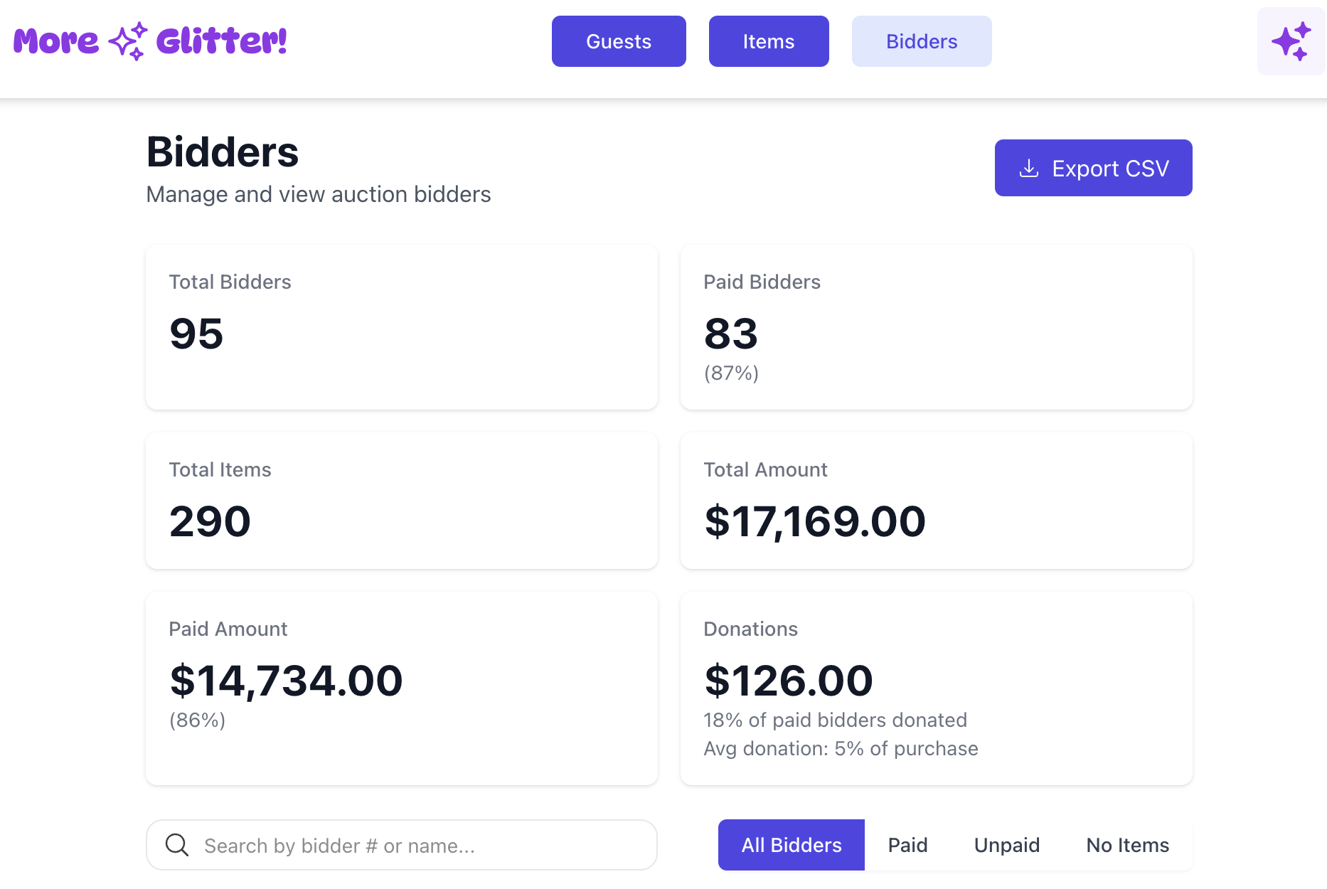Screen dimensions: 1327x889
Task: Switch to the Unpaid filter tab
Action: [x=1007, y=845]
